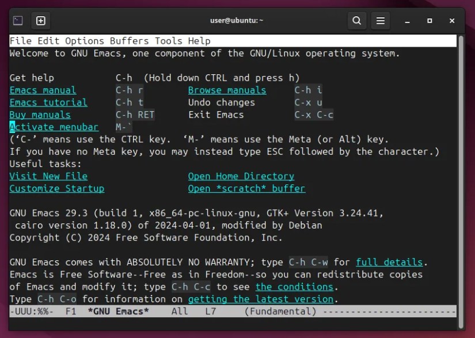Visit a New File
The image size is (475, 338).
pyautogui.click(x=48, y=176)
